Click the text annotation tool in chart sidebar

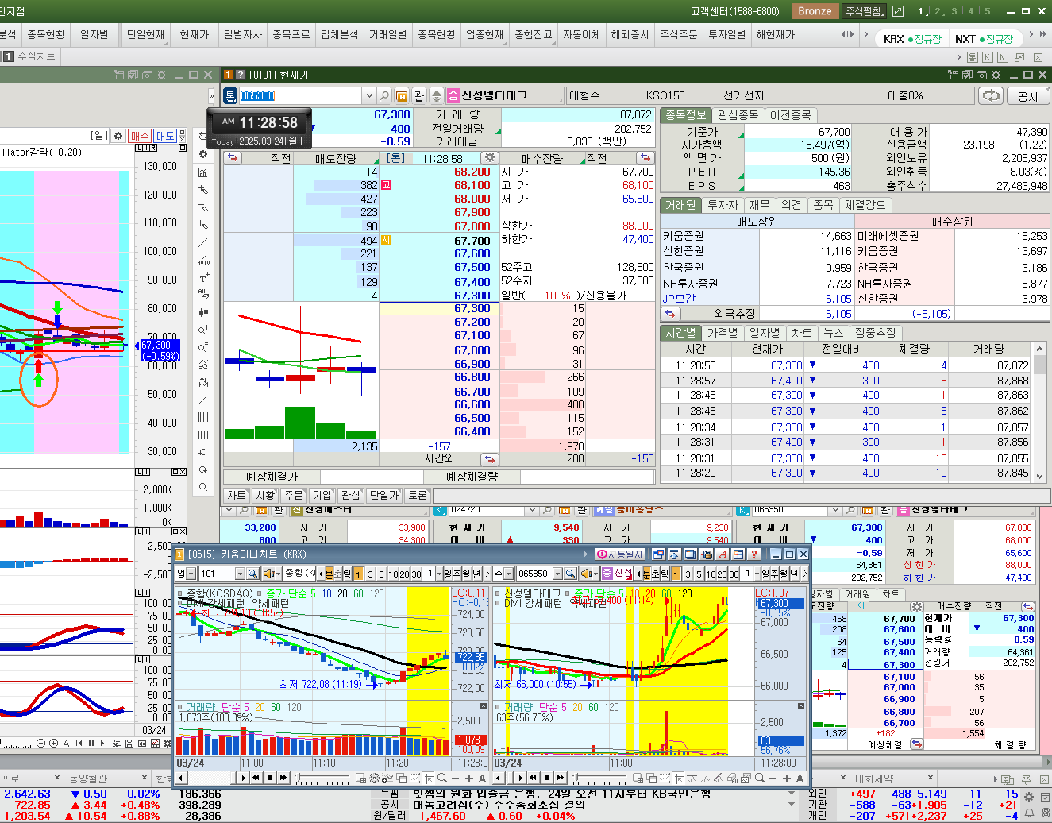203,278
